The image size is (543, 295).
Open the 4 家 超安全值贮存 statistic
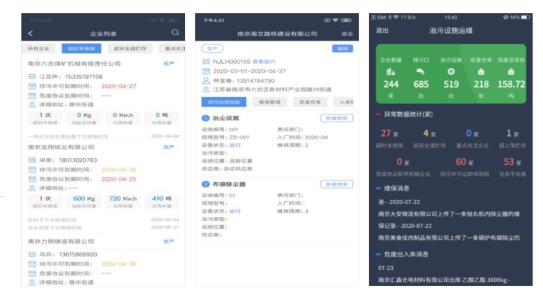pyautogui.click(x=429, y=138)
